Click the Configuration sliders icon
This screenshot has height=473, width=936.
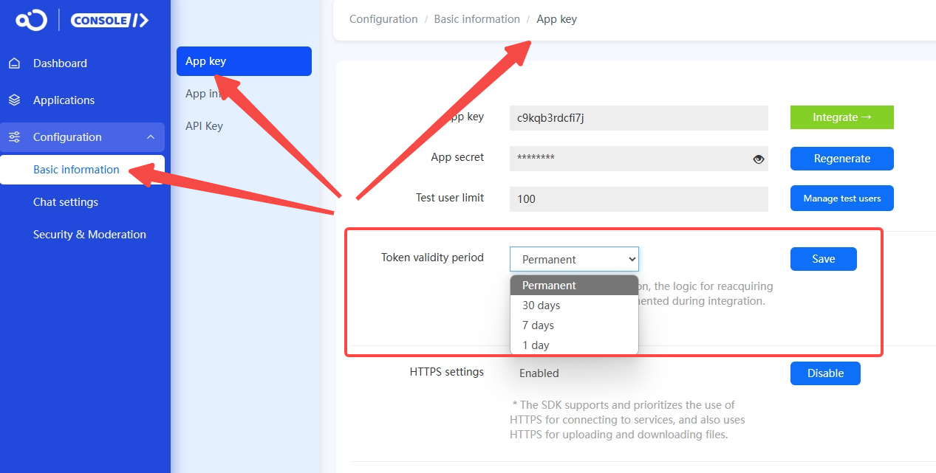(x=14, y=137)
